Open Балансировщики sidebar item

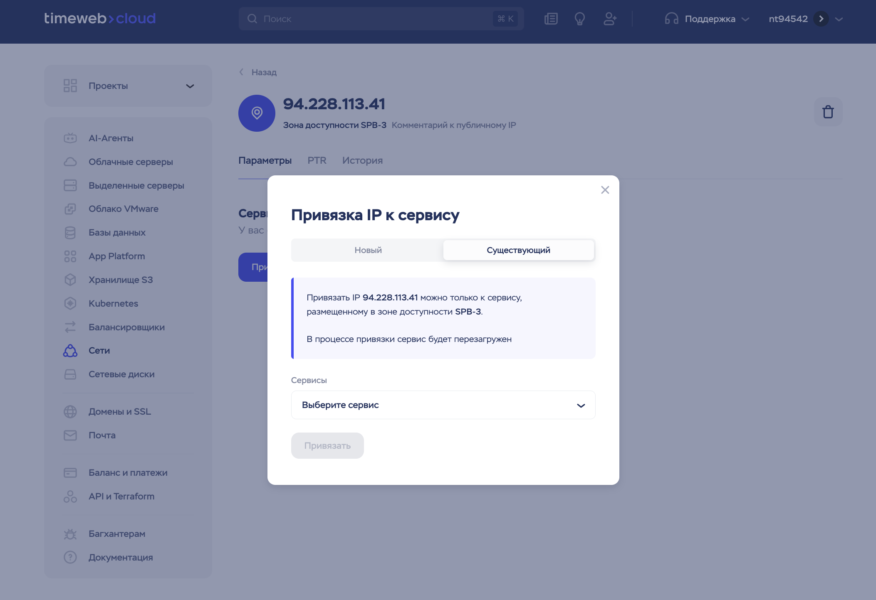coord(126,327)
